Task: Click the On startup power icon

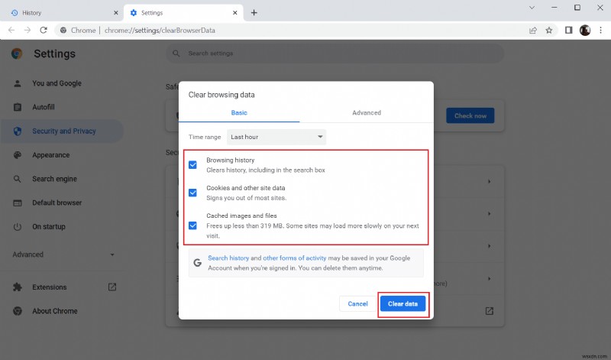Action: point(17,226)
